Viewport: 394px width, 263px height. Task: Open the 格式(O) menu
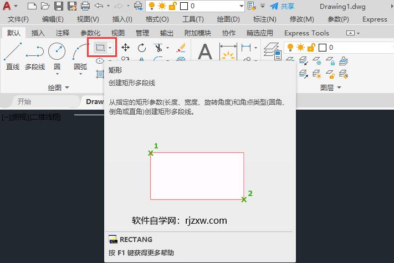point(157,19)
